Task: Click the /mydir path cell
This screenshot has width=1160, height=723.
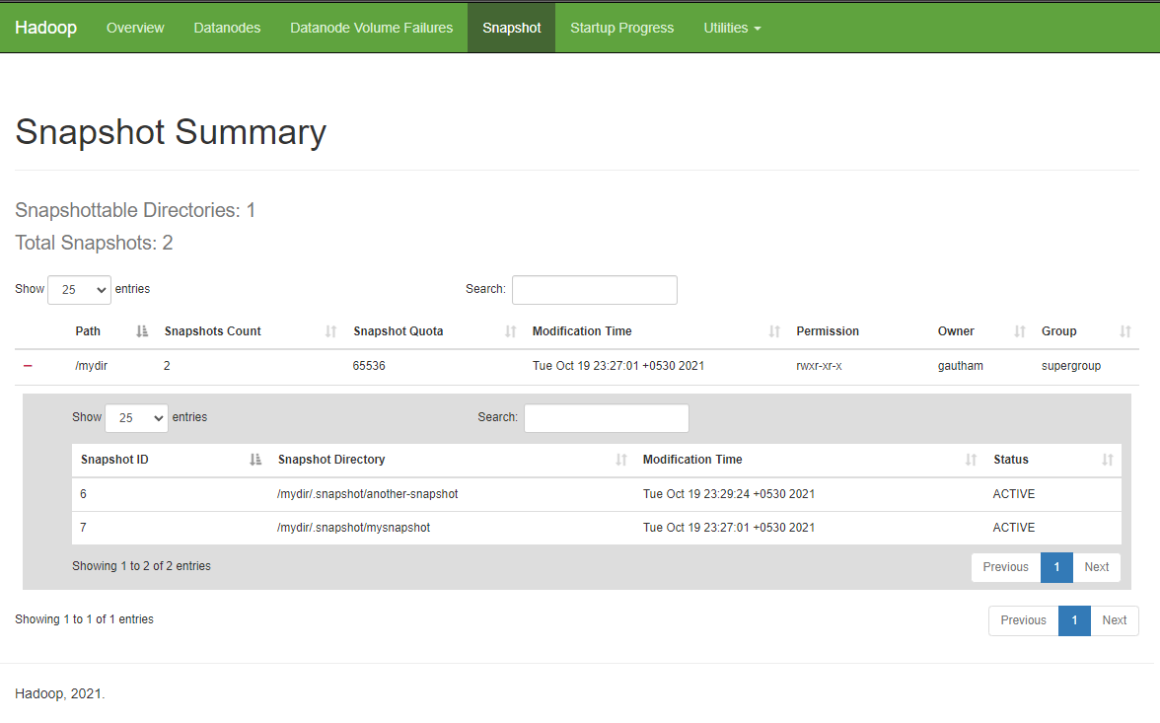Action: tap(92, 366)
